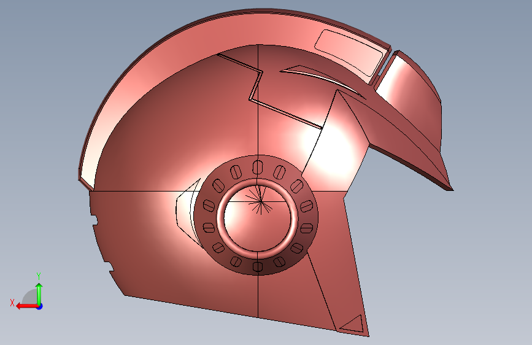Click the red X axis arrow on triad
532x345 pixels.
coord(26,306)
